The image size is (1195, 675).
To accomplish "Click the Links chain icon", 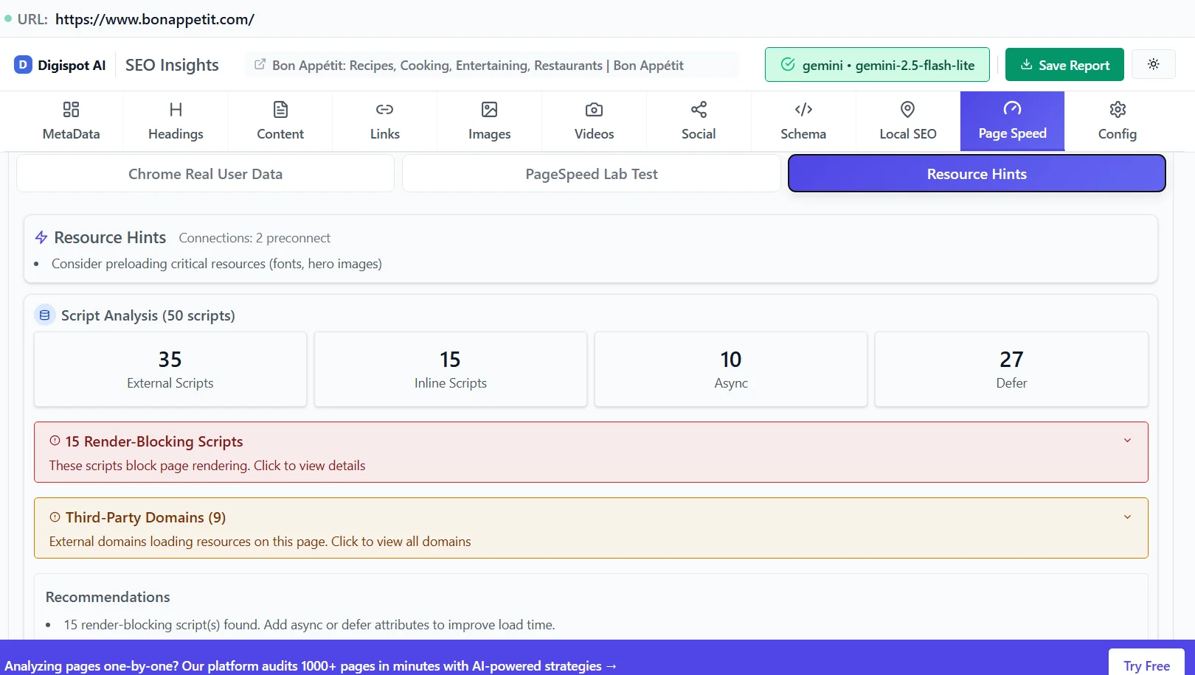I will [385, 110].
